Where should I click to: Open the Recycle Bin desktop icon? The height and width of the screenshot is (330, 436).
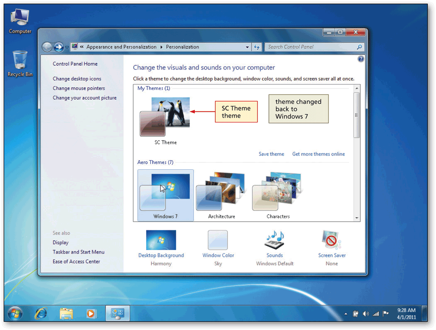click(20, 64)
